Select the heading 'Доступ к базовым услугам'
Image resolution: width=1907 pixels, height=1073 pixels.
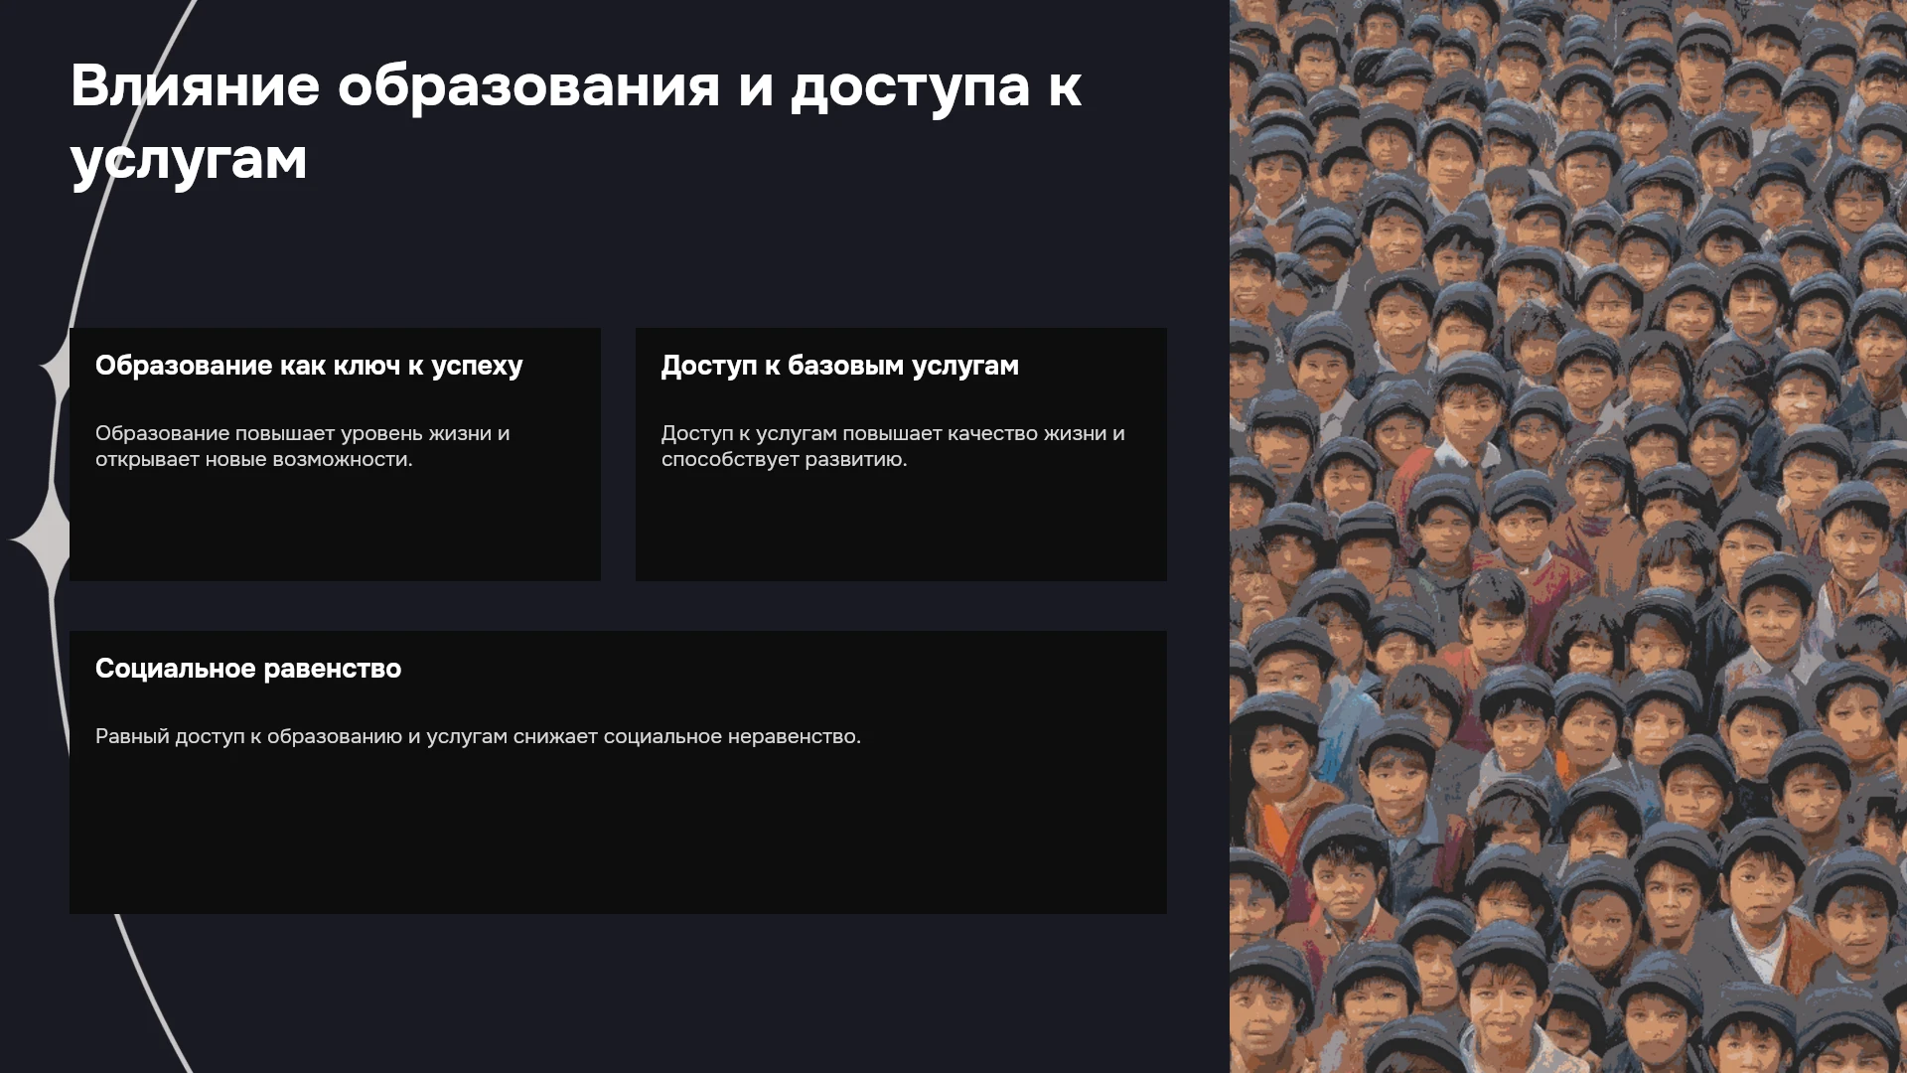(840, 366)
